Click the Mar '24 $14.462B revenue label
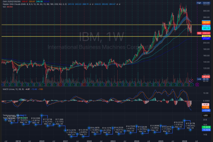The height and width of the screenshot is (142, 213). click(x=142, y=129)
